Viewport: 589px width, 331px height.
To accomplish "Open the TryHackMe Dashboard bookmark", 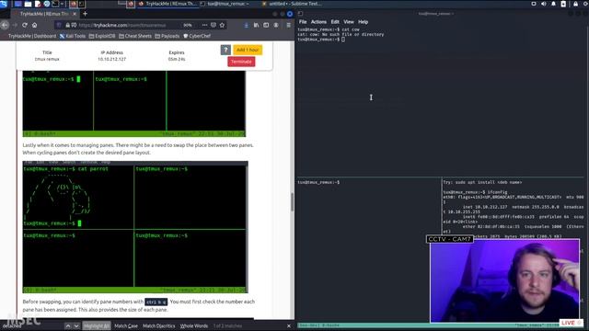I will pos(32,36).
